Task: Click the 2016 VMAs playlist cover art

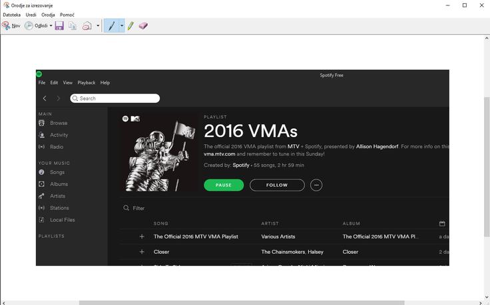Action: [x=159, y=153]
